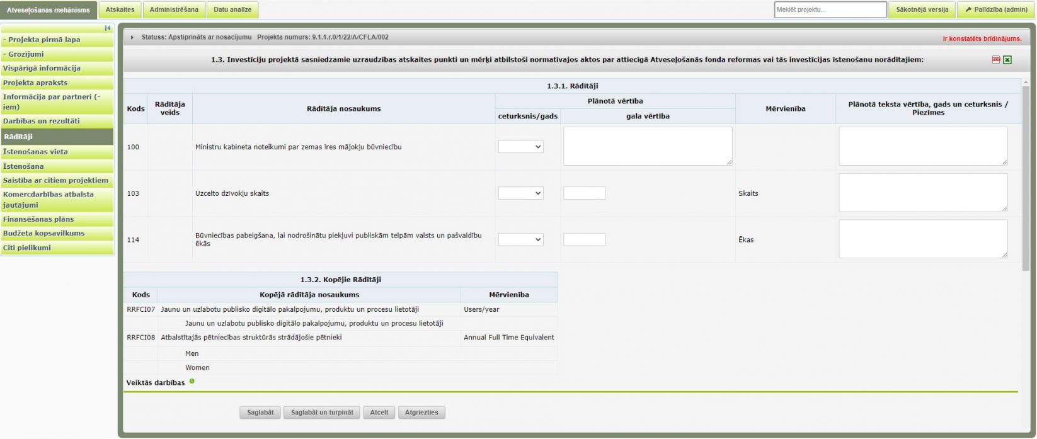1037x439 pixels.
Task: Collapse the left sidebar menu
Action: pos(108,28)
